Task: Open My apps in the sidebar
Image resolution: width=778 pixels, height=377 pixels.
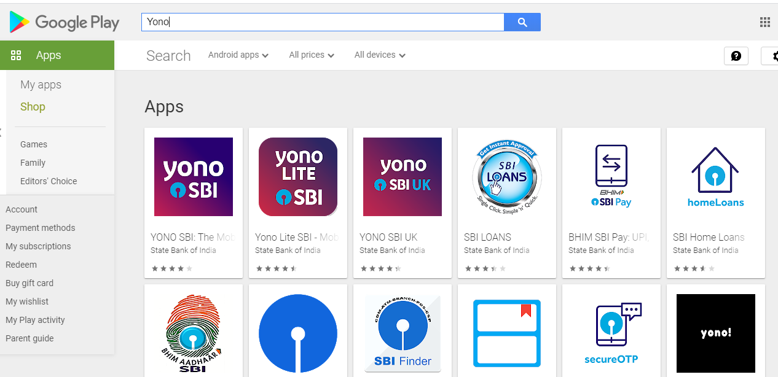Action: click(x=41, y=85)
